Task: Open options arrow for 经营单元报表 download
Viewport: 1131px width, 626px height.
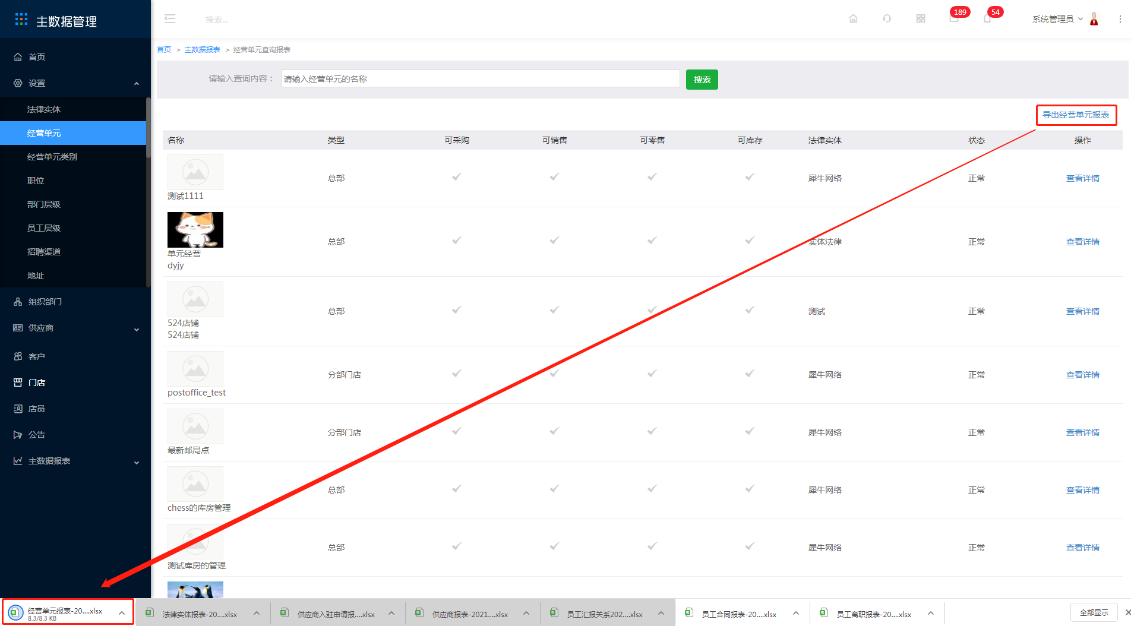Action: coord(122,613)
